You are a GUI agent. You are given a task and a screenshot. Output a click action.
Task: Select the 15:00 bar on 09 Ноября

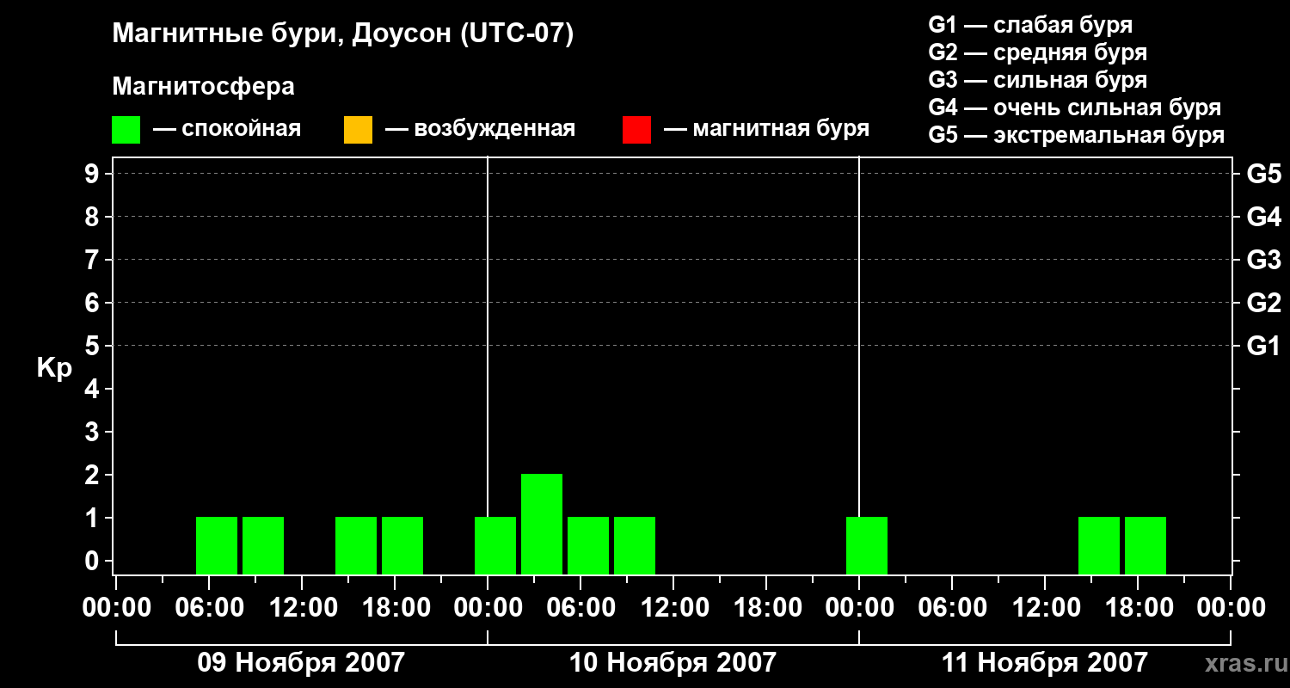pyautogui.click(x=356, y=545)
